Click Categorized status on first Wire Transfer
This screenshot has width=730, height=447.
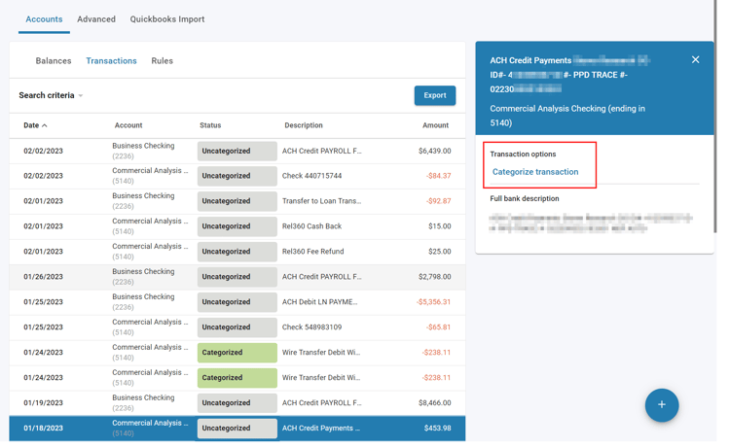point(237,353)
